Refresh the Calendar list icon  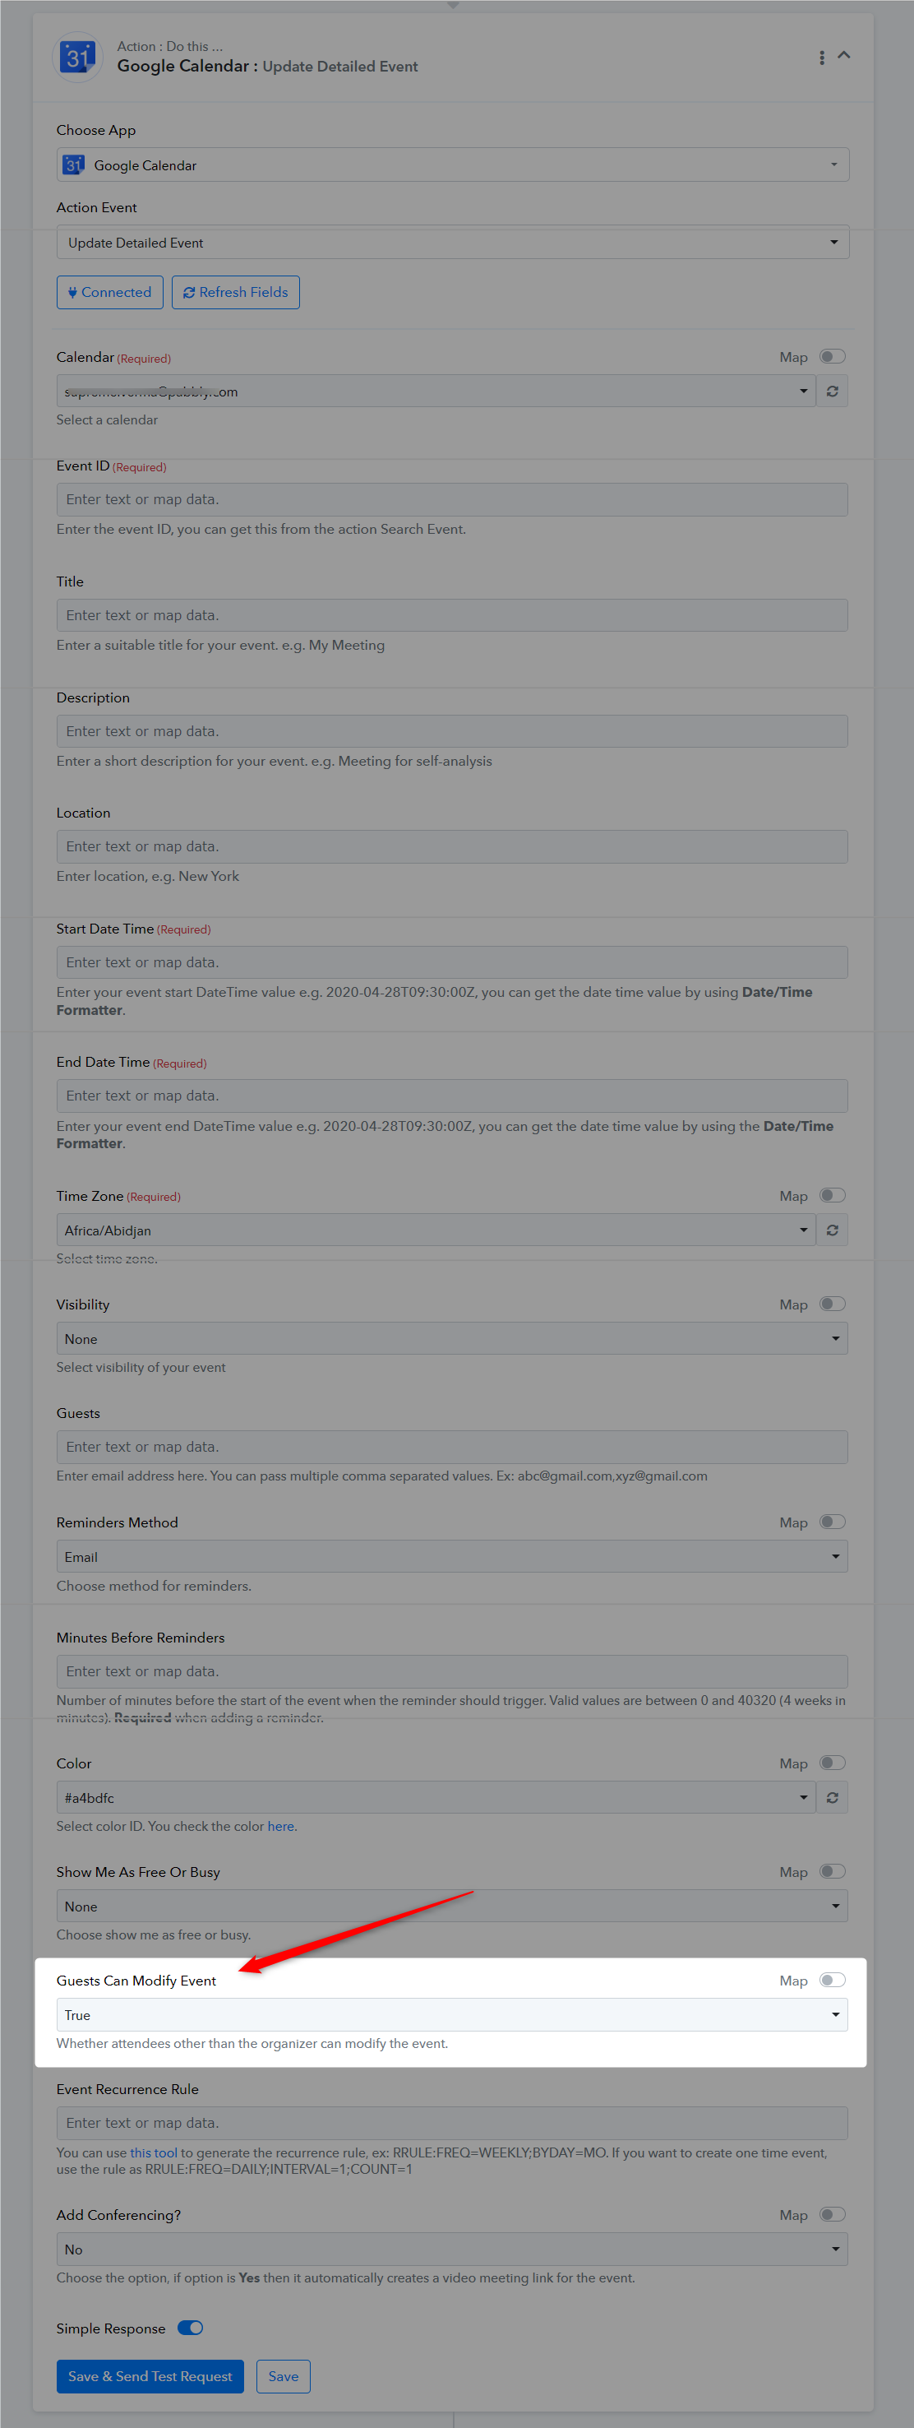[x=832, y=392]
